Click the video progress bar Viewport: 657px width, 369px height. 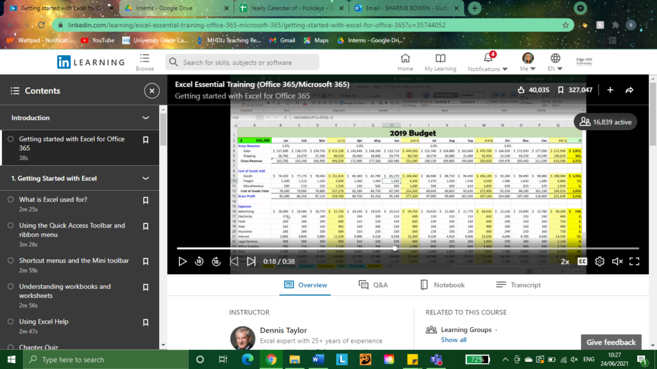(x=407, y=249)
